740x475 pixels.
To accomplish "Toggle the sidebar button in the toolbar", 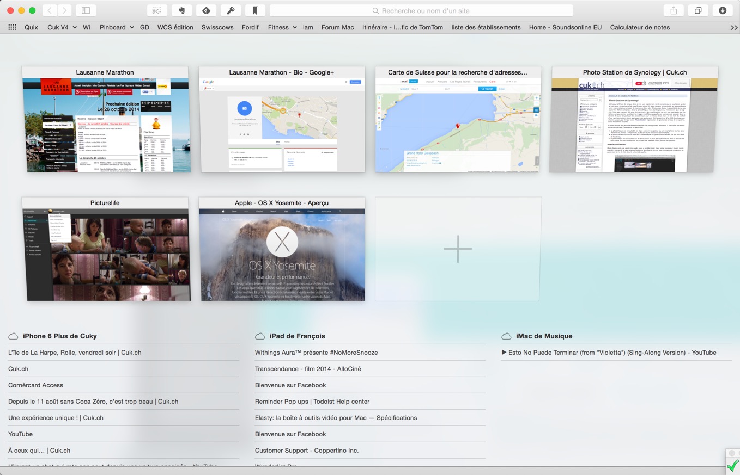I will click(x=86, y=10).
